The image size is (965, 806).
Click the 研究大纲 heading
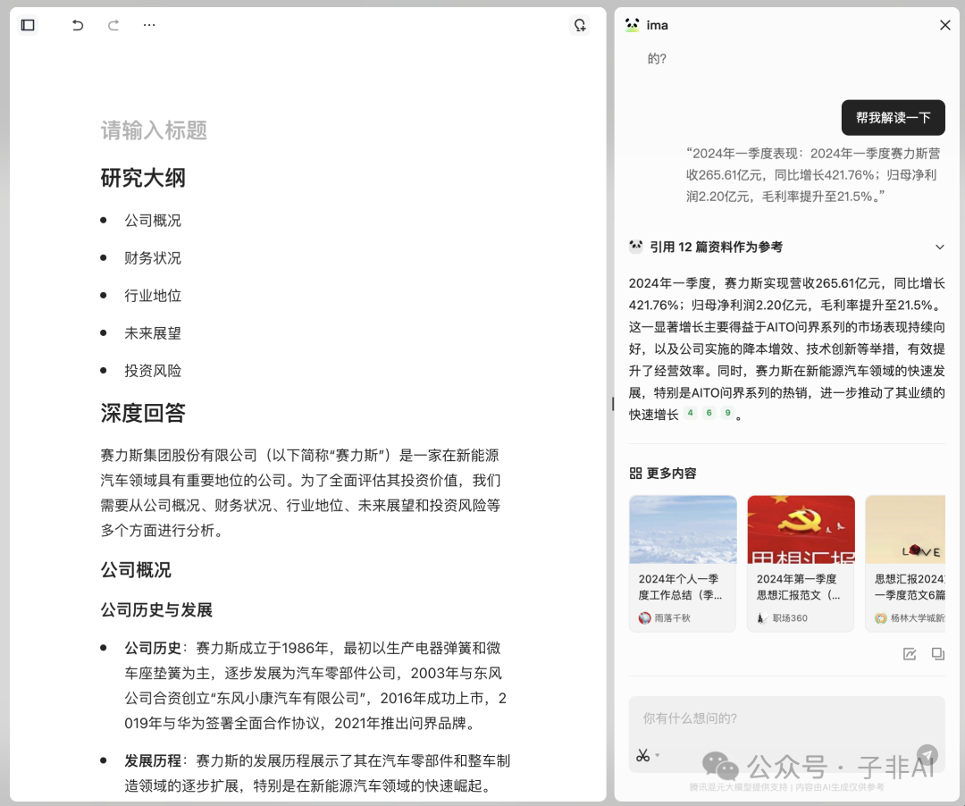click(x=143, y=178)
